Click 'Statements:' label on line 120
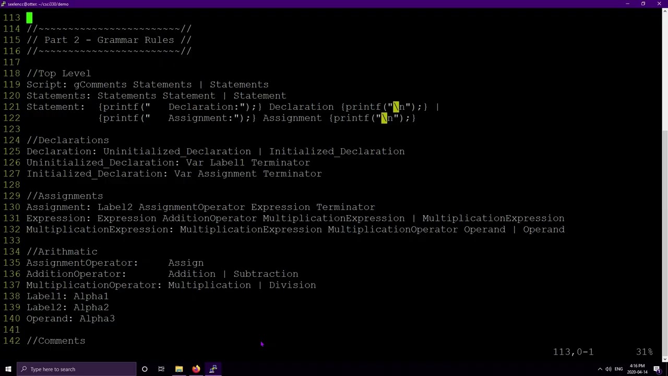This screenshot has width=668, height=376. (x=58, y=96)
